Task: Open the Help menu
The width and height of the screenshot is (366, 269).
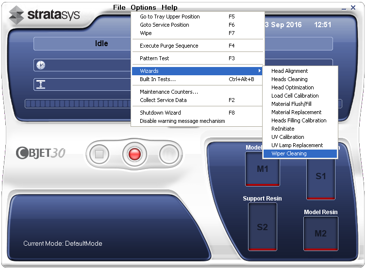Action: click(x=169, y=7)
